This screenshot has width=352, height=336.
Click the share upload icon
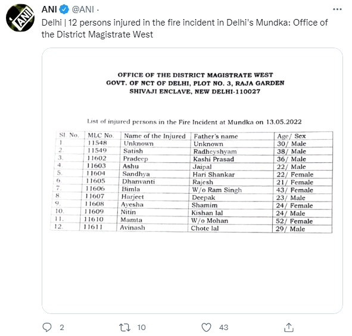coord(289,327)
